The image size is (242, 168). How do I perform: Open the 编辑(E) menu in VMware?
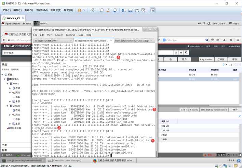(17, 10)
